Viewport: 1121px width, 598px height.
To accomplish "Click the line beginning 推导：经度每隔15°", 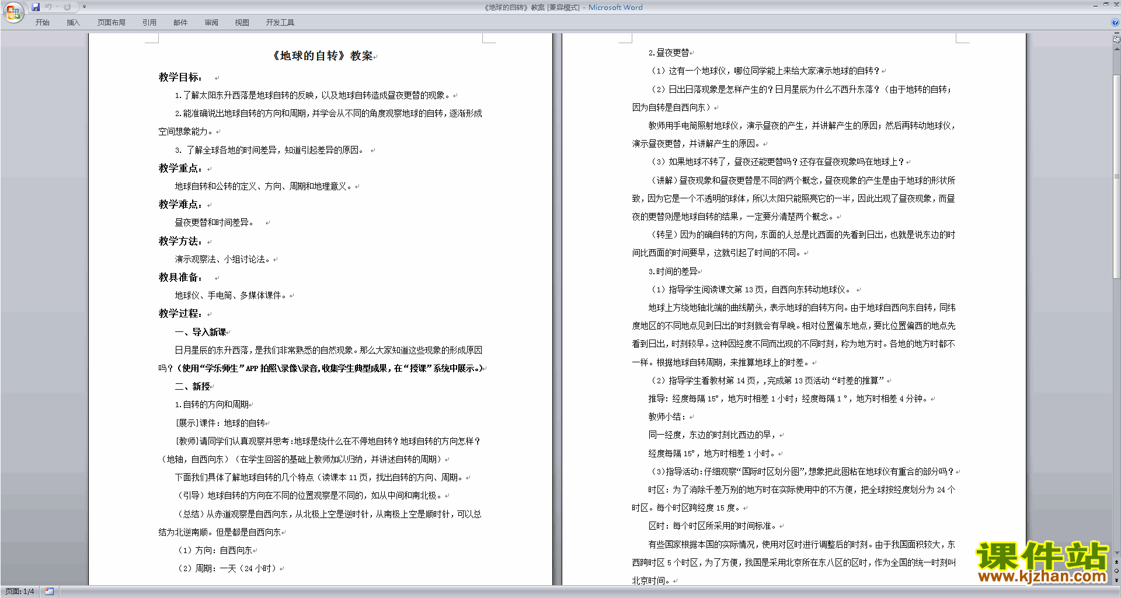I will click(788, 398).
